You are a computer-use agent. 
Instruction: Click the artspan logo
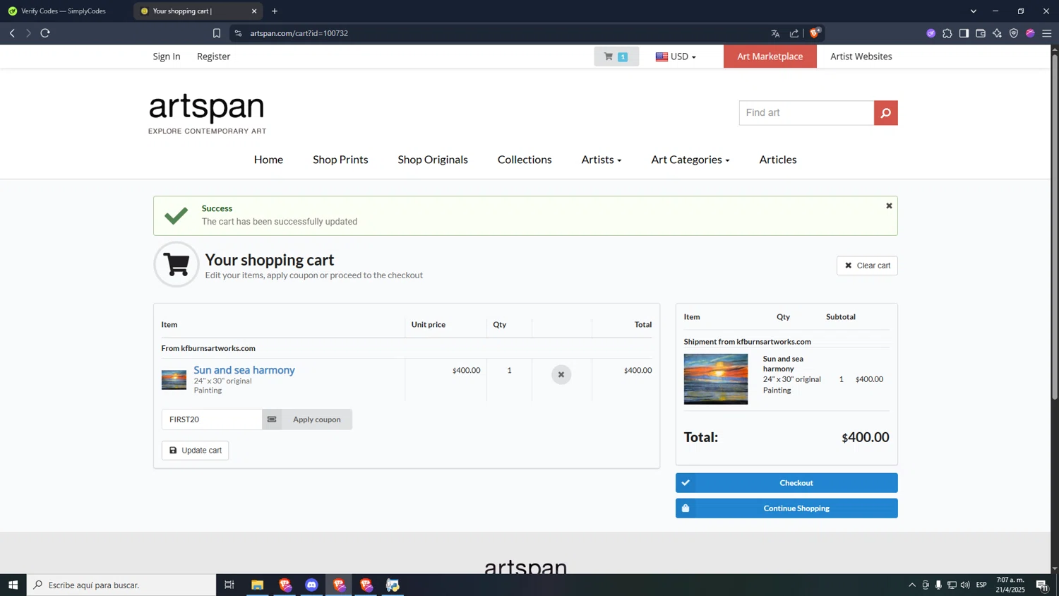pos(207,113)
